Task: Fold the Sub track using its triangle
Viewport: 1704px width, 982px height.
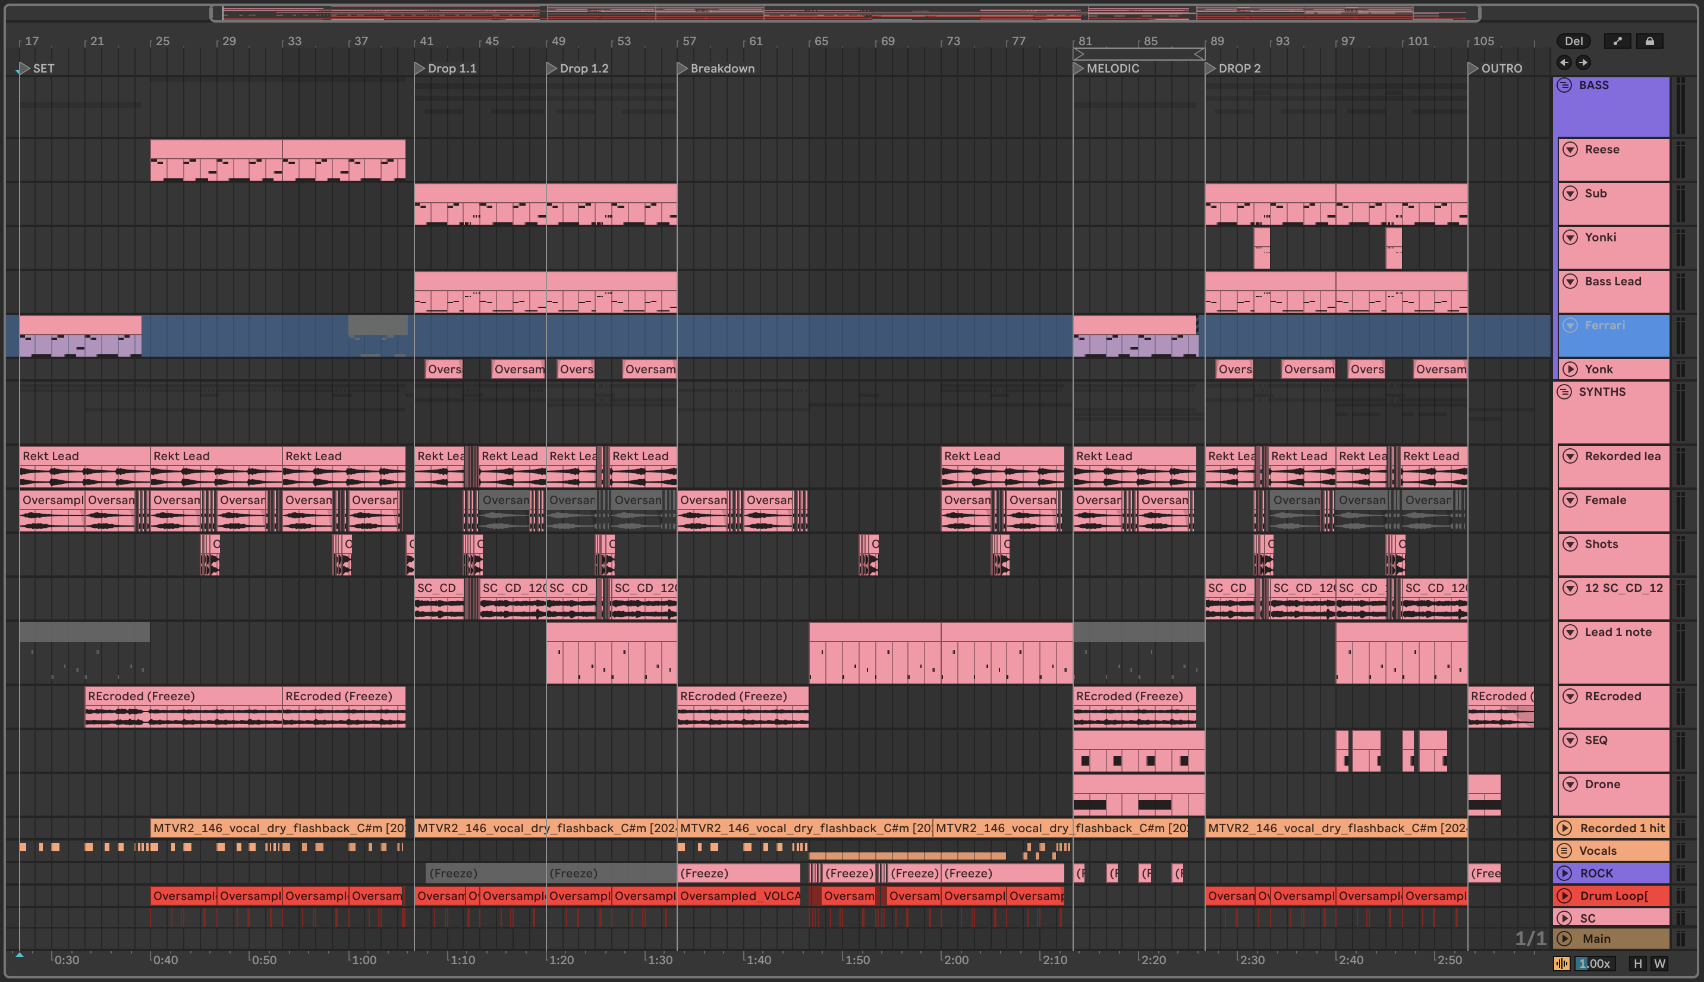Action: tap(1570, 193)
